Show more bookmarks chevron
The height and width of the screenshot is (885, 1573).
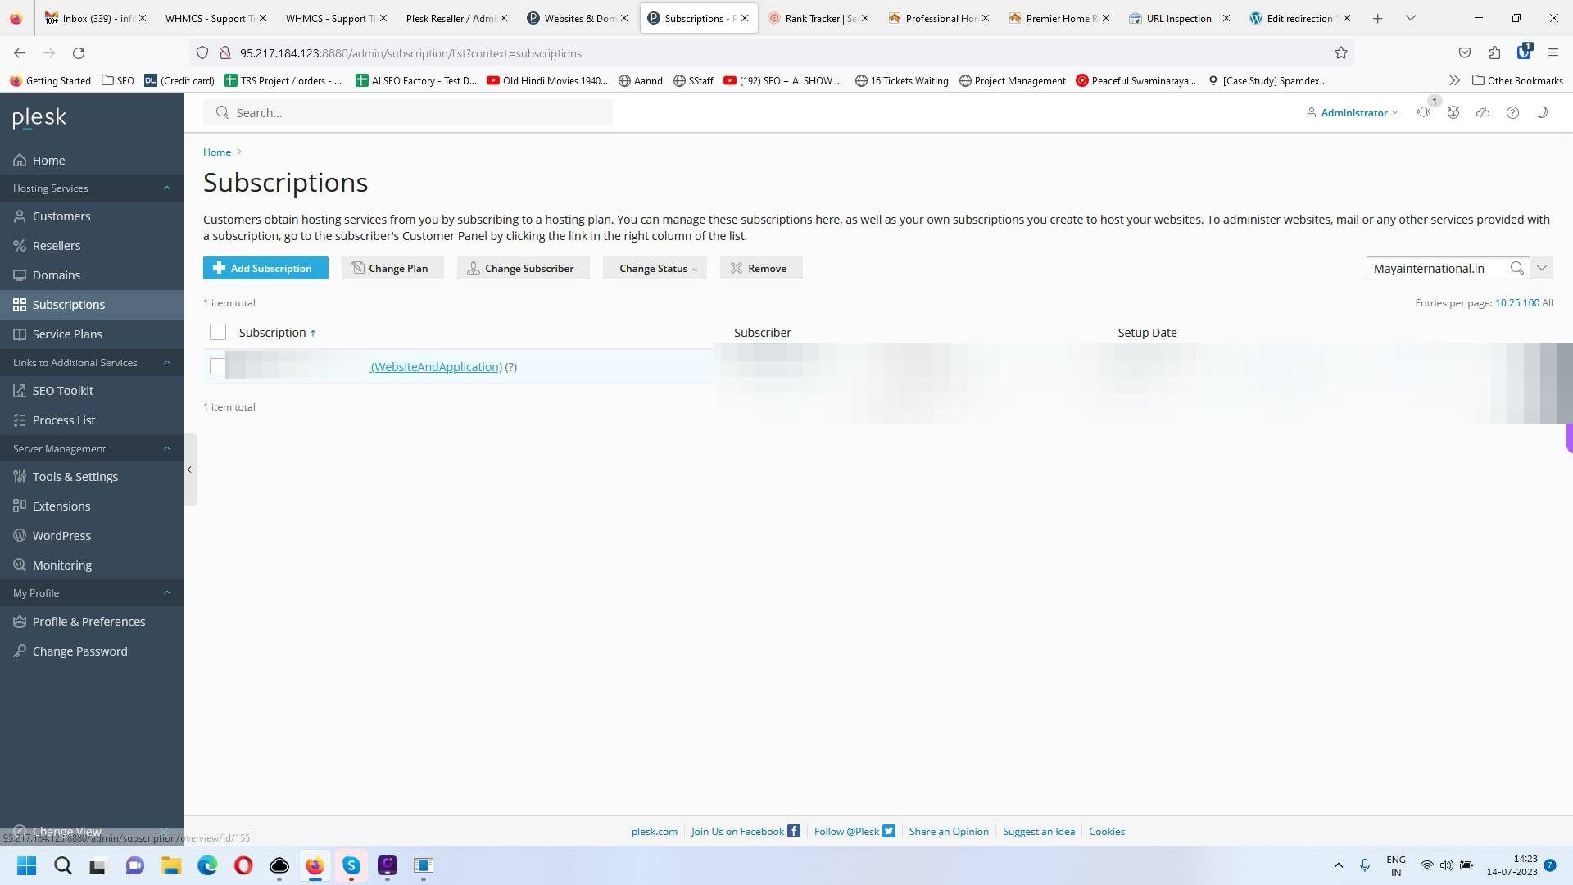[x=1454, y=80]
